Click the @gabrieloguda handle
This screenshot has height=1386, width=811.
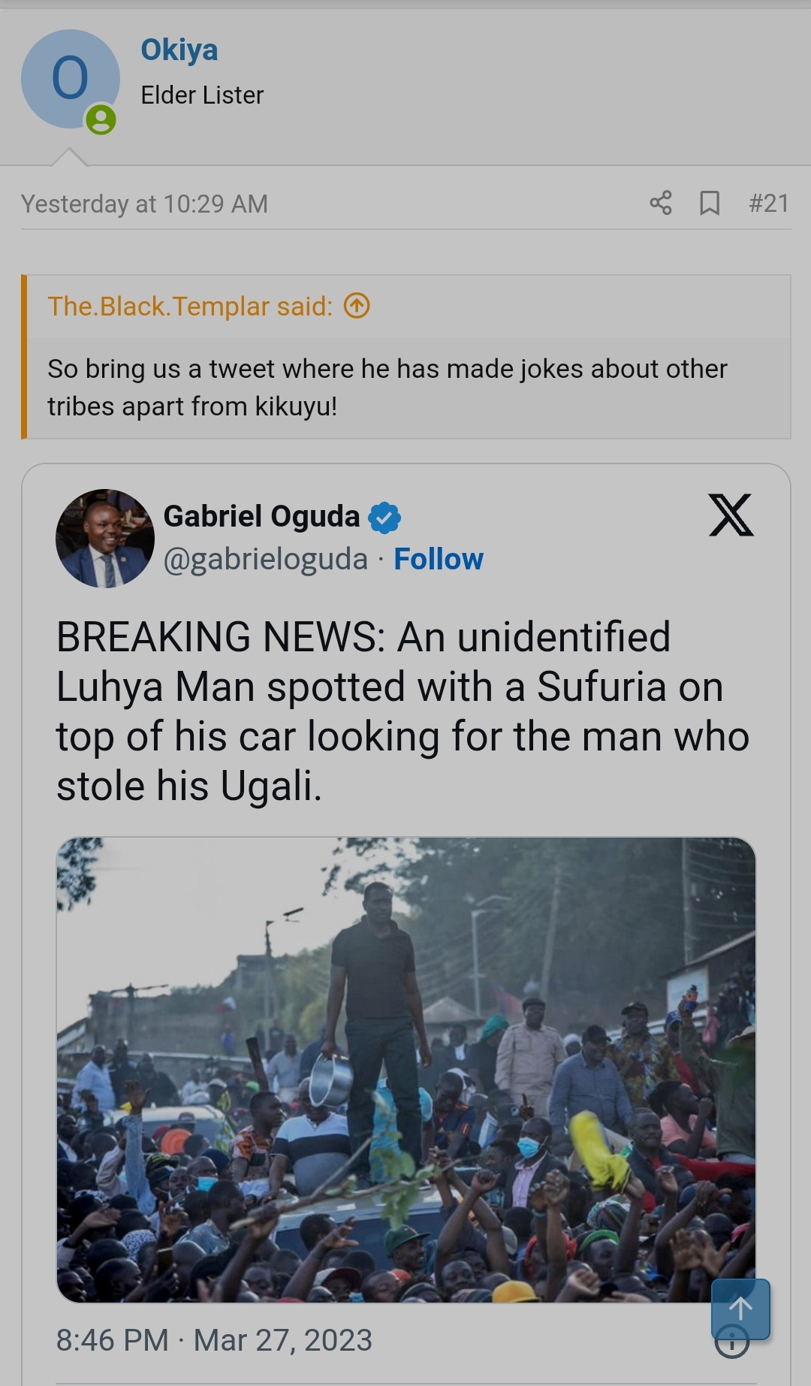tap(266, 560)
